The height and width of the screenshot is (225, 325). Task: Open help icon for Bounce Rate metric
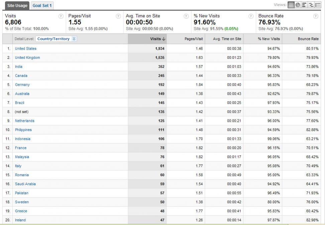click(316, 16)
